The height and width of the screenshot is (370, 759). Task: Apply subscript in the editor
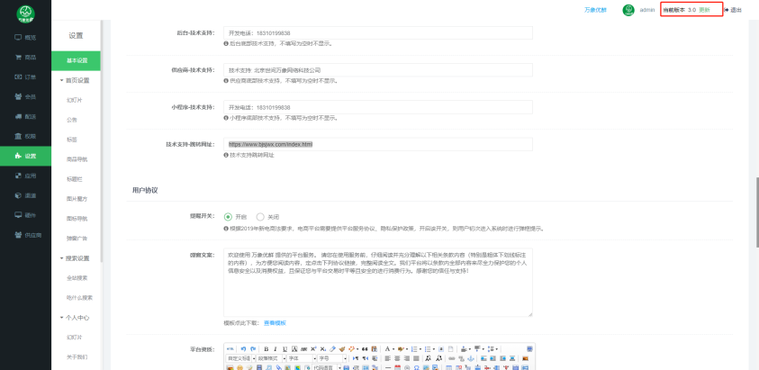coord(322,348)
